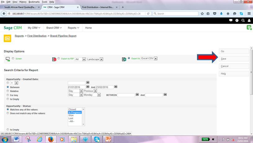Open the Landscape orientation dropdown
This screenshot has height=143, width=253.
coord(95,59)
